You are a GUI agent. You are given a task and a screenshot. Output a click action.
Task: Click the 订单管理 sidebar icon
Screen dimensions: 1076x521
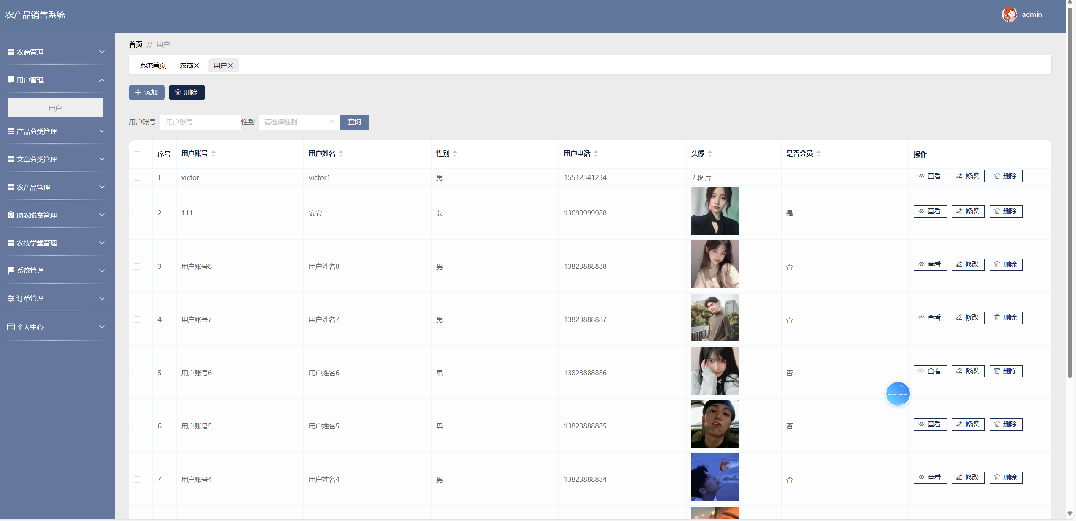tap(11, 298)
